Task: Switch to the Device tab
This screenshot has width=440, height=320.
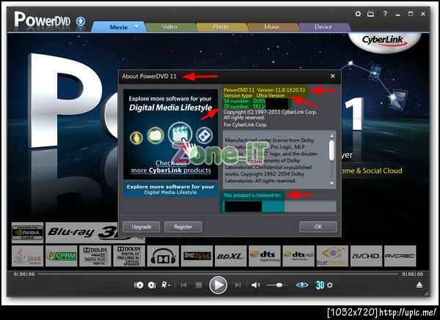Action: [x=323, y=27]
